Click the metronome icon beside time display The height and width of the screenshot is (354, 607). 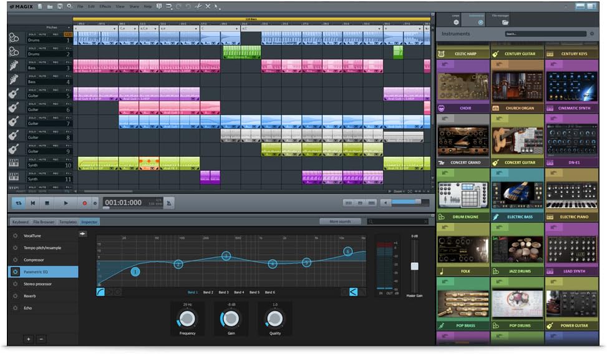point(168,203)
